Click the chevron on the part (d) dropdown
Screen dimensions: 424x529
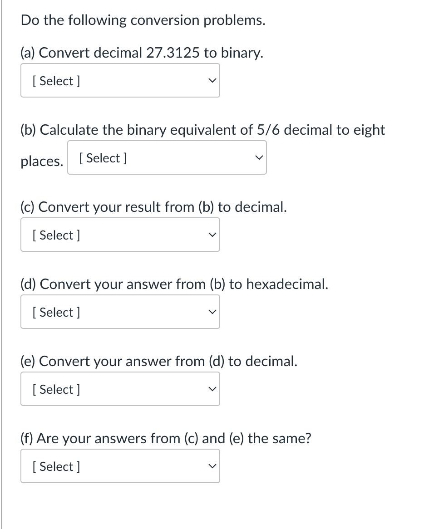click(212, 312)
